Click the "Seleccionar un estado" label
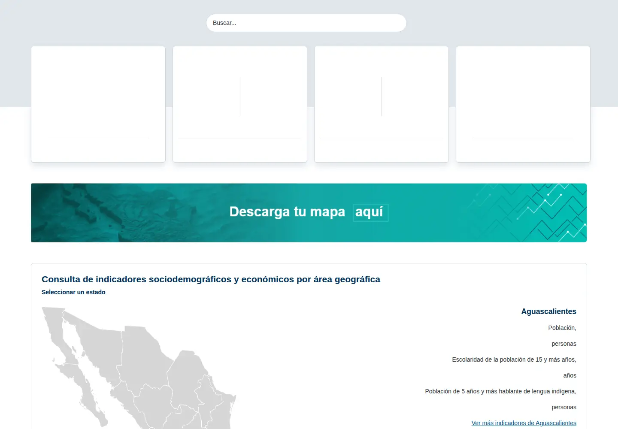The width and height of the screenshot is (618, 429). click(73, 292)
